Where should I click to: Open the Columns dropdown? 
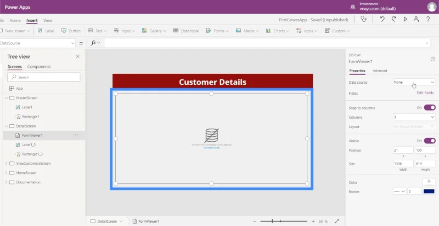(x=414, y=117)
